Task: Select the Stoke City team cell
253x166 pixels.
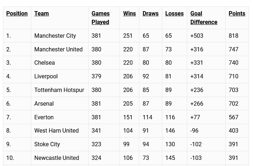Action: tap(47, 144)
